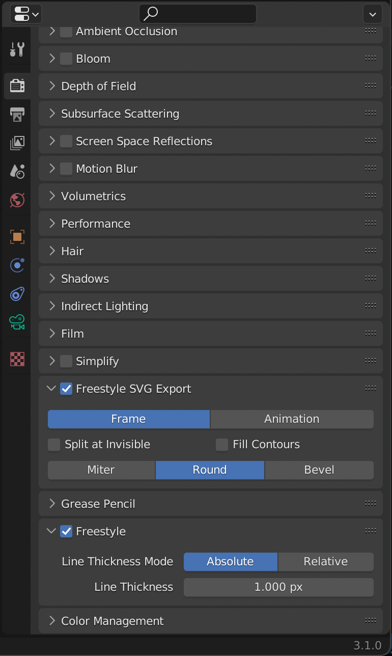The image size is (392, 656).
Task: Open the Texture properties checkerboard icon
Action: (17, 359)
